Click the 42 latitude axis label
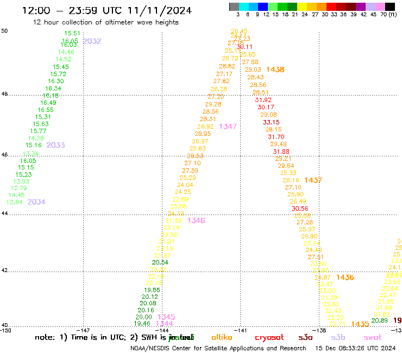The image size is (402, 353). (x=4, y=270)
